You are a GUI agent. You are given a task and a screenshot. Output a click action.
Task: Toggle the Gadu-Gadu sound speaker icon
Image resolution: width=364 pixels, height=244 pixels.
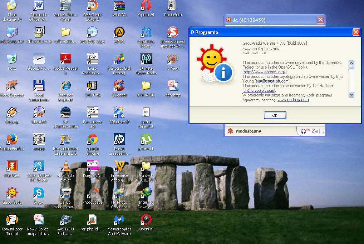pos(315,131)
